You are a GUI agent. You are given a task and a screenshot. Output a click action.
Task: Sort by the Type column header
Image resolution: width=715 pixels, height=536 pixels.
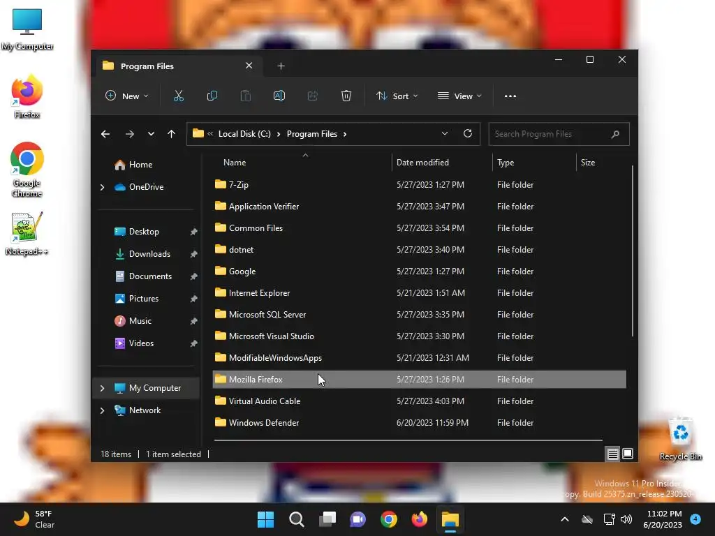point(506,163)
